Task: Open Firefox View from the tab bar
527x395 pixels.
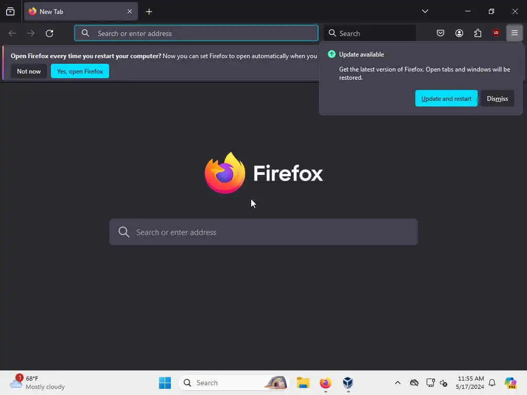Action: click(x=10, y=11)
